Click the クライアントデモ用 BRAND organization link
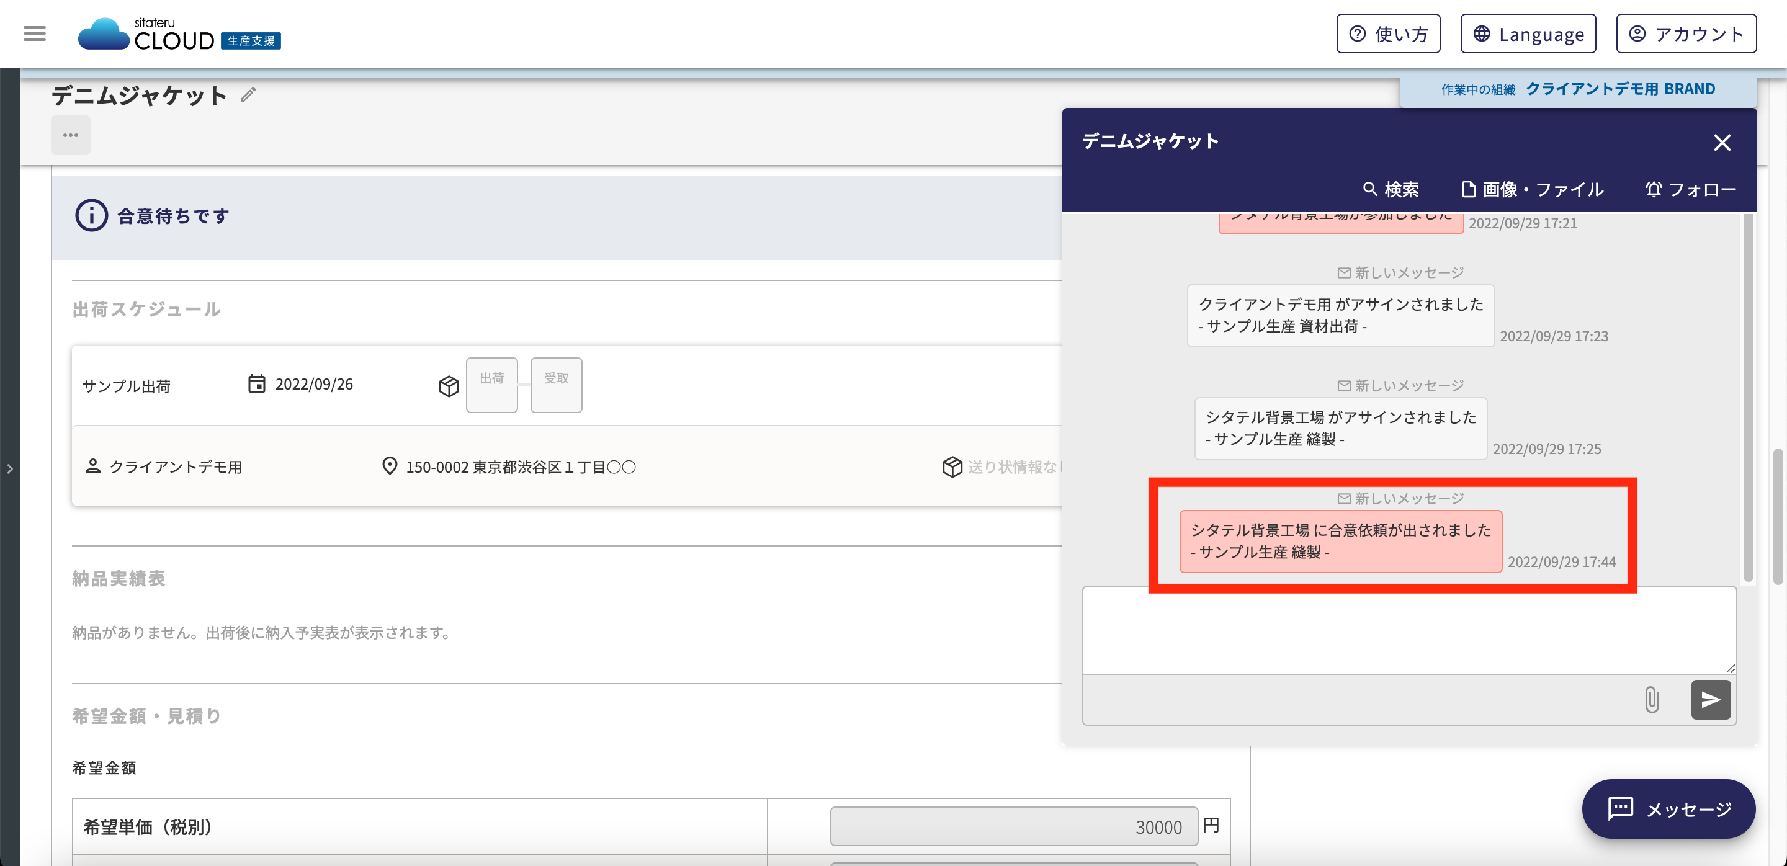1787x866 pixels. pos(1620,89)
